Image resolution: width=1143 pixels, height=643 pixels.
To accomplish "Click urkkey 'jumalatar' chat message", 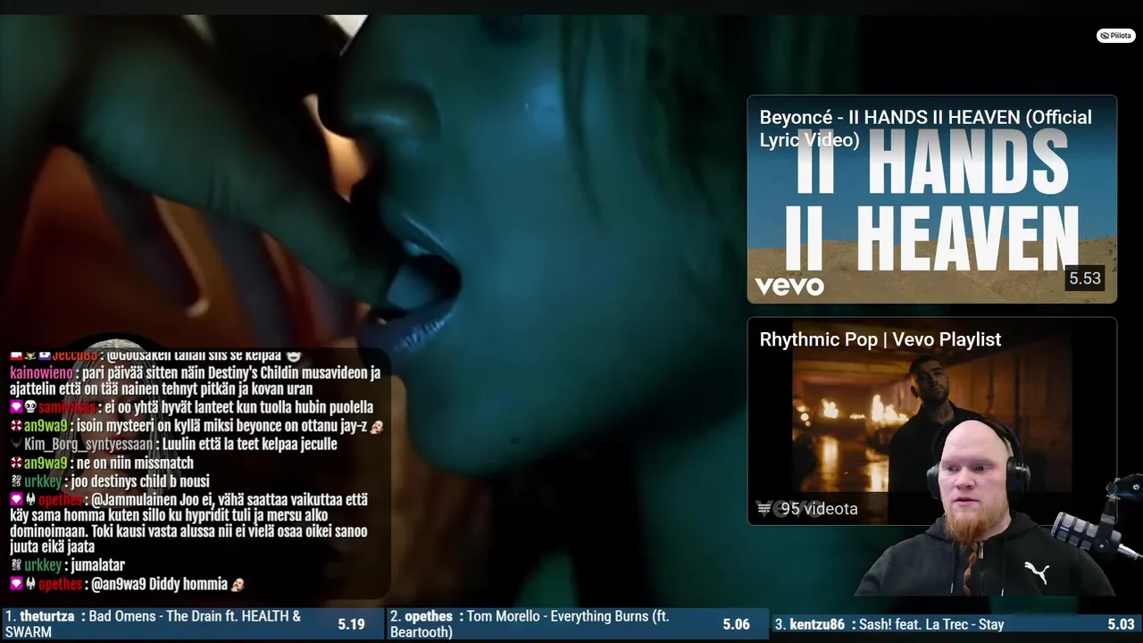I will tap(68, 565).
